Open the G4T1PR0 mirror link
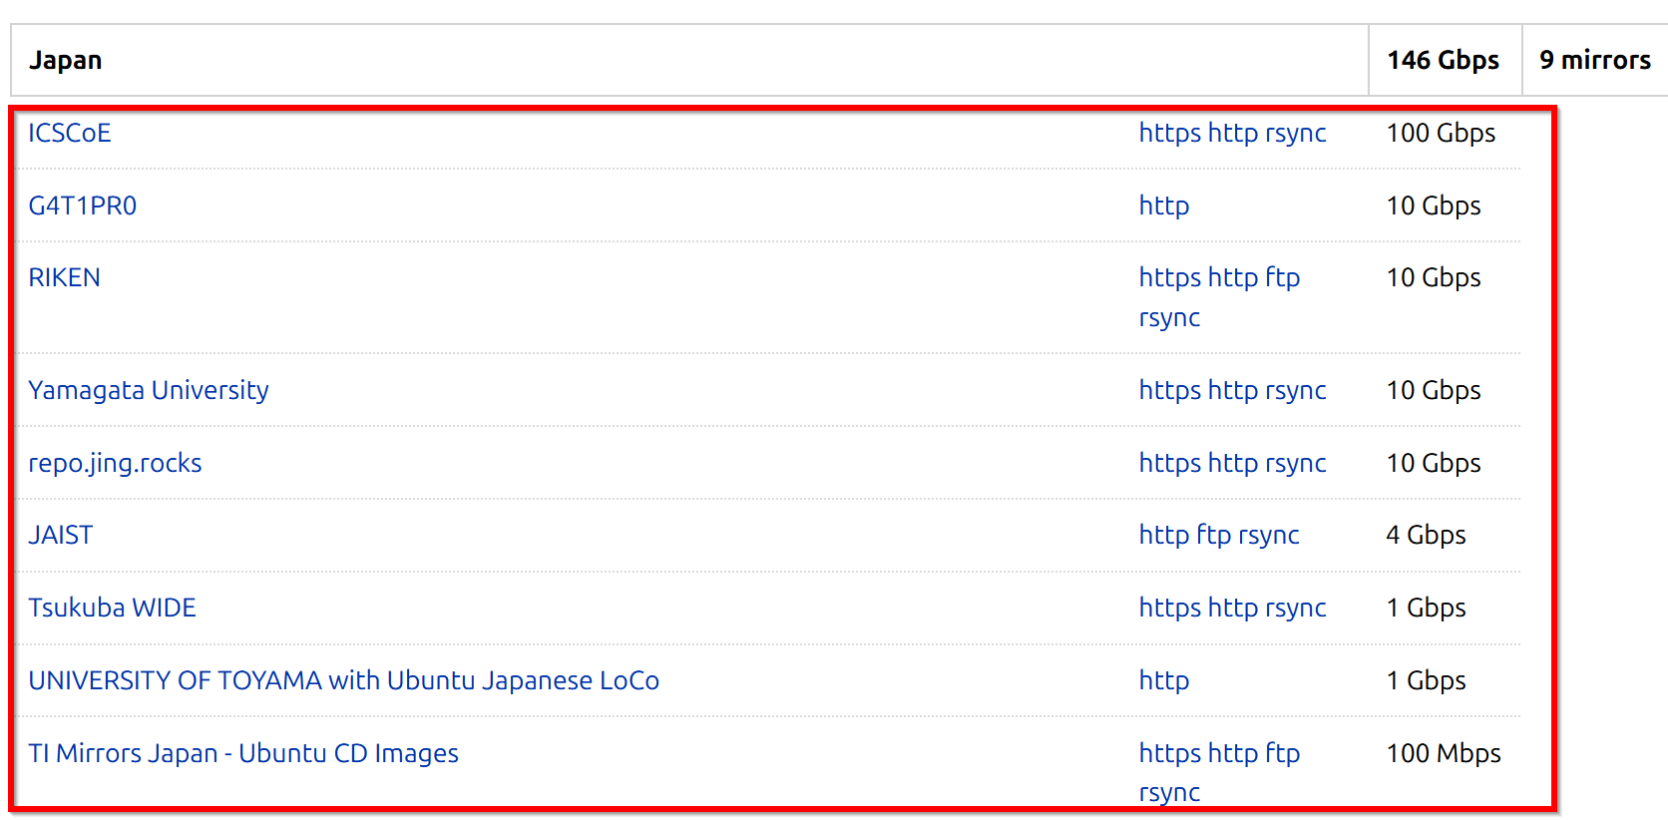 pyautogui.click(x=82, y=205)
